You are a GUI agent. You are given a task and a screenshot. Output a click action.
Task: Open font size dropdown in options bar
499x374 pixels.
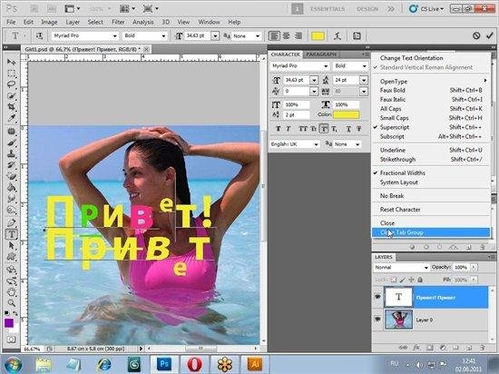point(215,36)
